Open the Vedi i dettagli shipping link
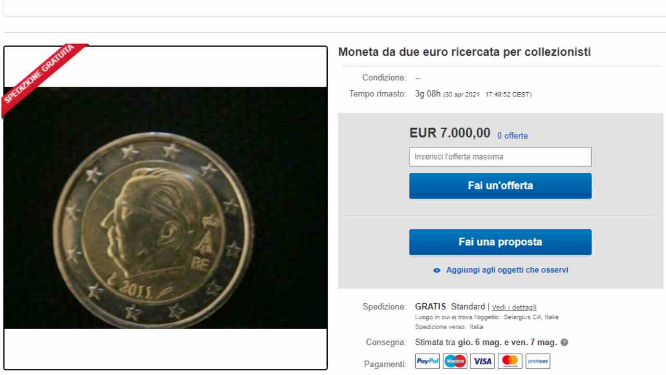The image size is (666, 375). click(514, 307)
